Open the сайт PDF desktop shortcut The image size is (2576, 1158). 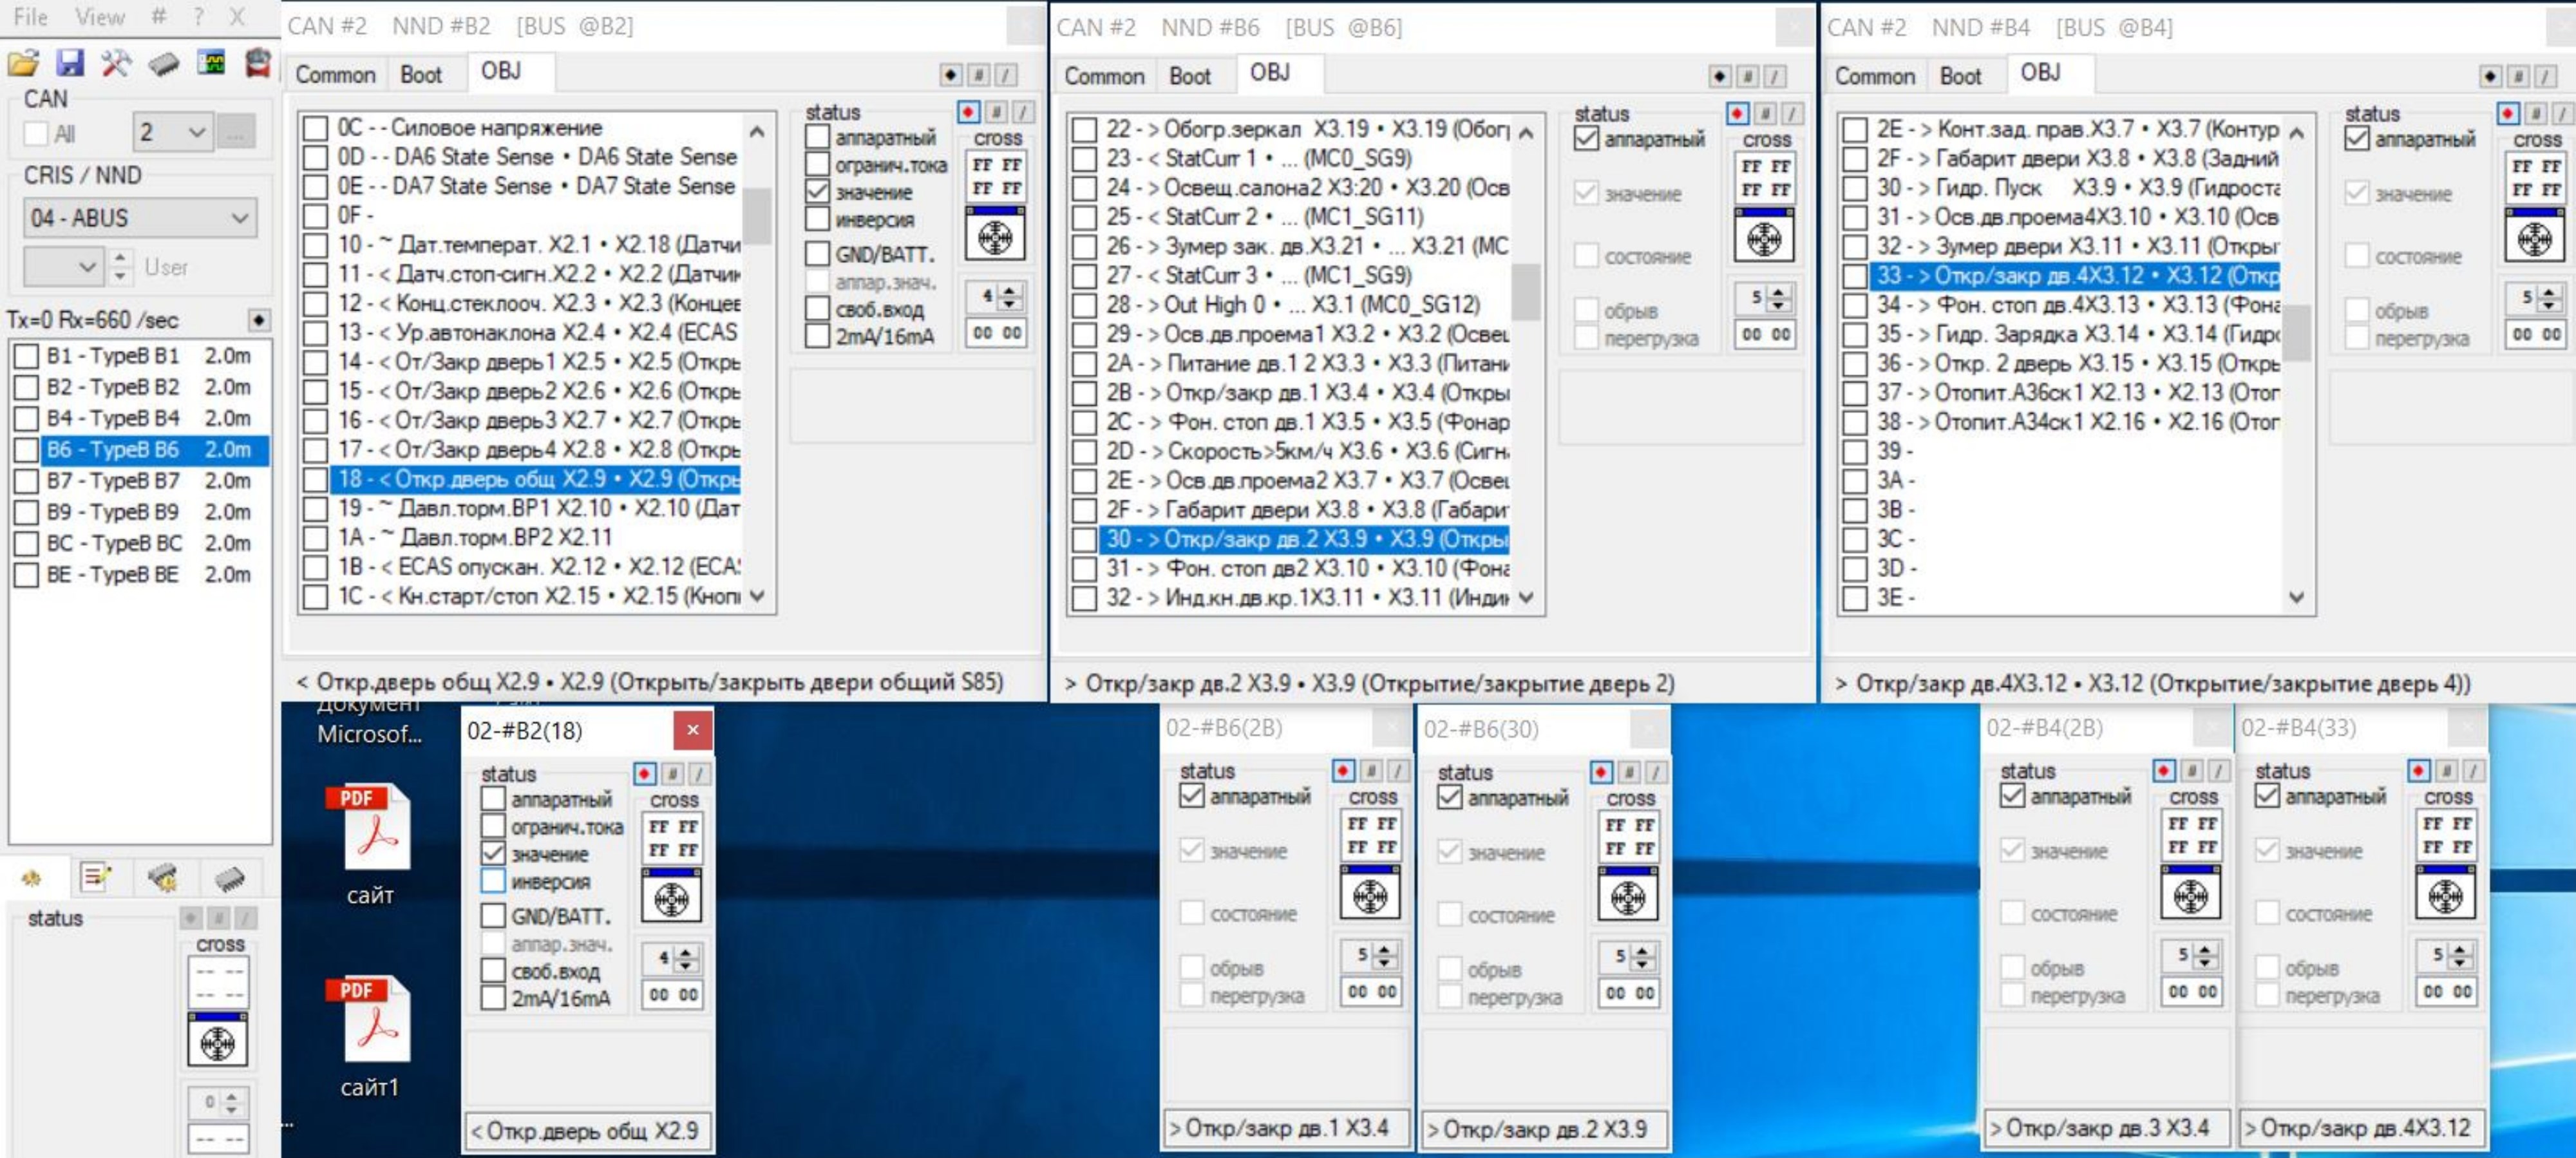(x=371, y=842)
